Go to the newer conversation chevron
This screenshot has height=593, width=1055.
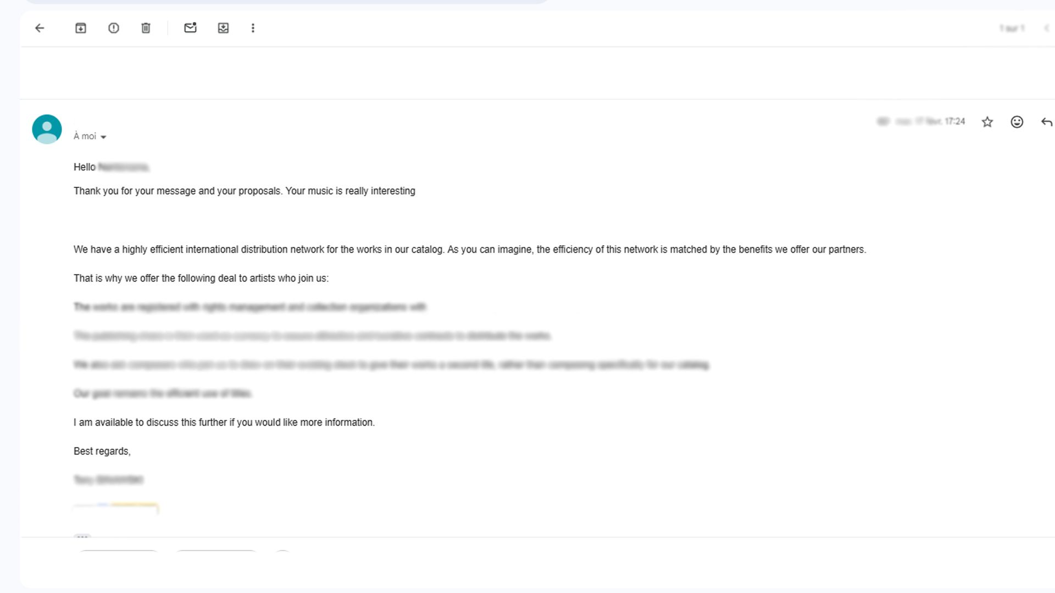tap(1046, 28)
